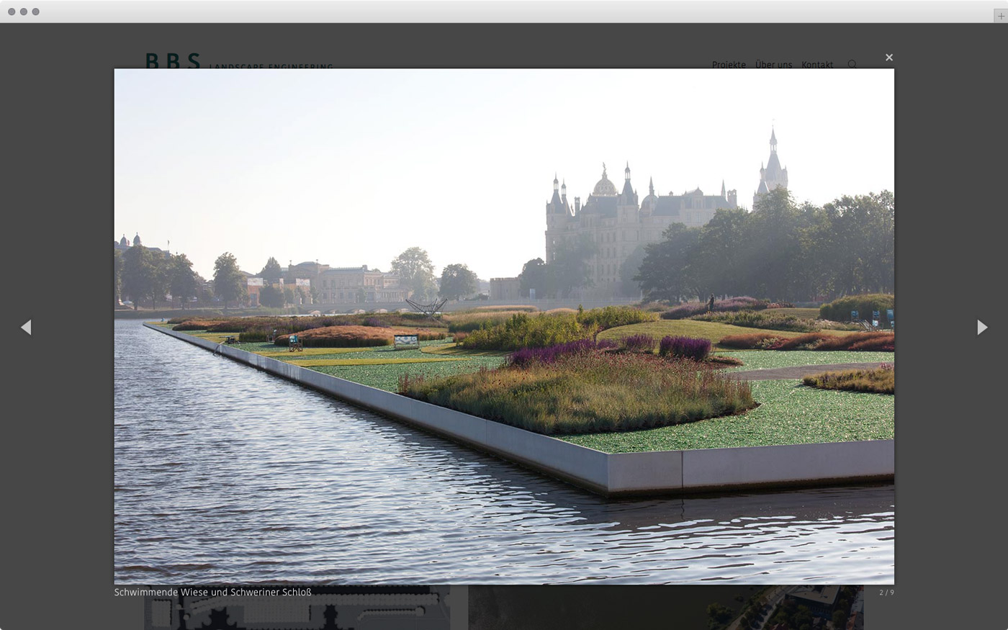The image size is (1008, 630).
Task: Click the 2 / 9 image counter
Action: [x=886, y=593]
